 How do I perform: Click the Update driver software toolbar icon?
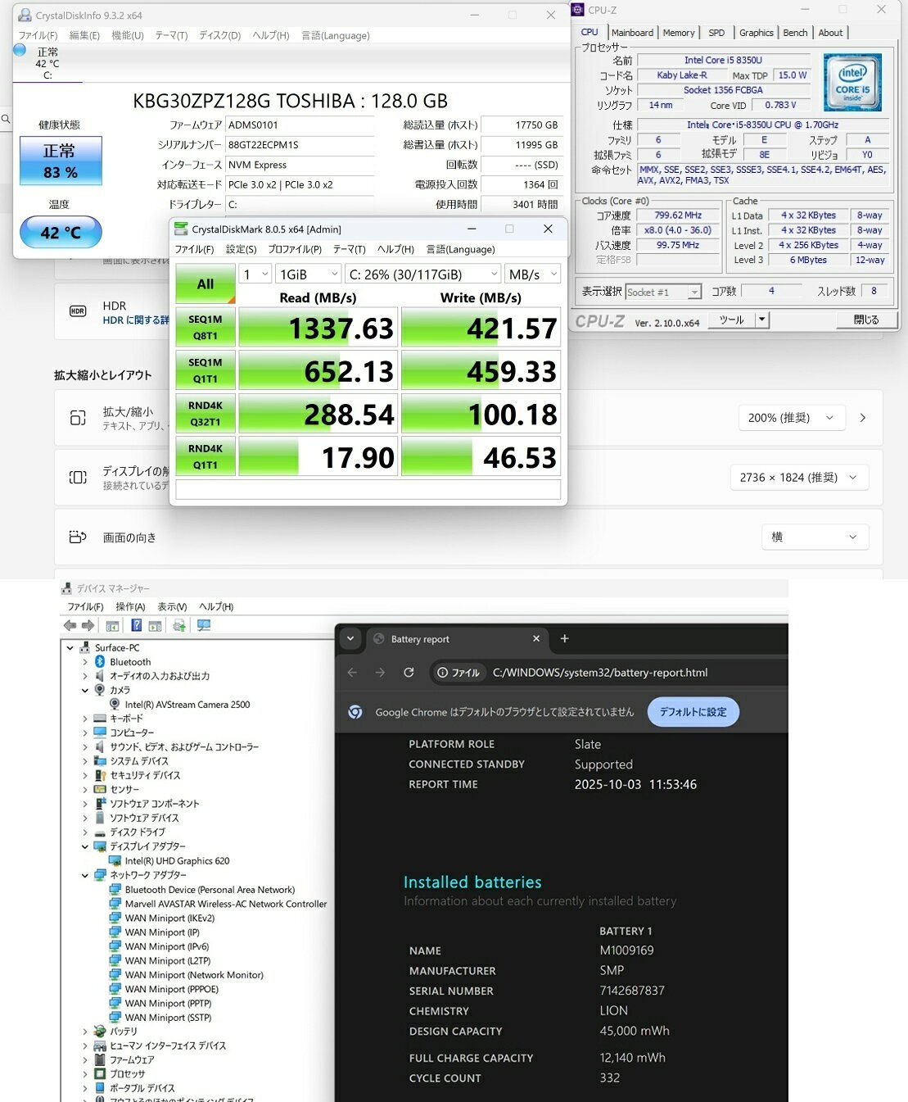point(178,626)
